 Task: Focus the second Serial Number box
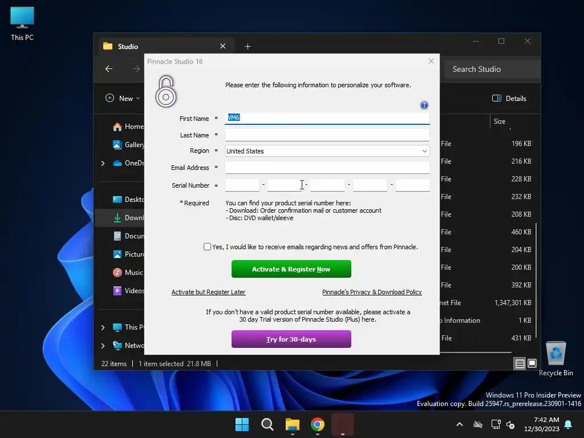coord(285,185)
